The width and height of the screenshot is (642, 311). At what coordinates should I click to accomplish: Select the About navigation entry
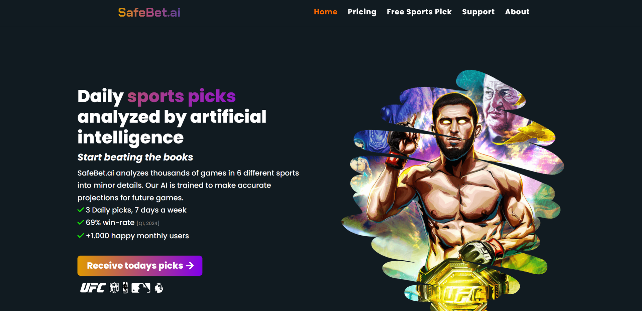[517, 12]
